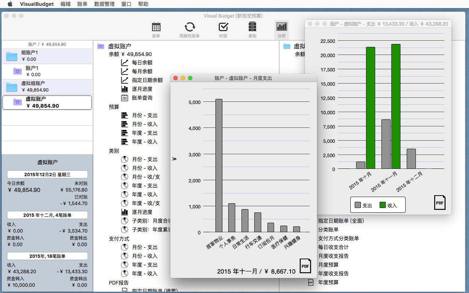
Task: Open the 账单 toolbar view
Action: (x=156, y=30)
